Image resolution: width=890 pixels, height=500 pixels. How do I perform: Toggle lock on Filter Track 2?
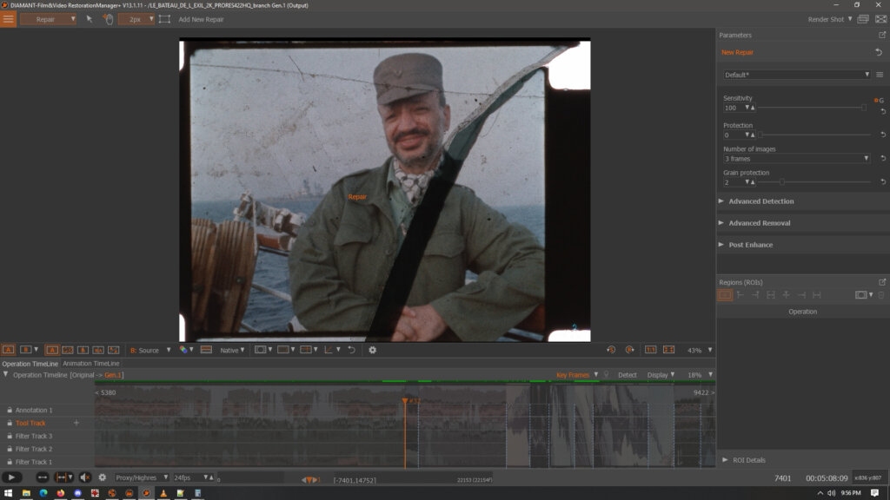point(10,449)
